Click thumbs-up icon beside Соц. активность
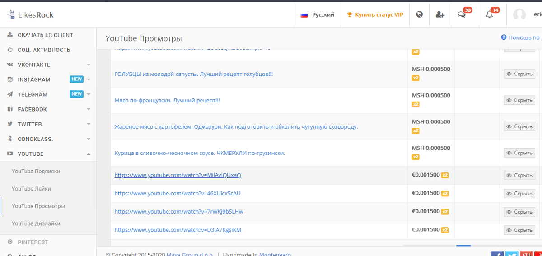 click(10, 50)
